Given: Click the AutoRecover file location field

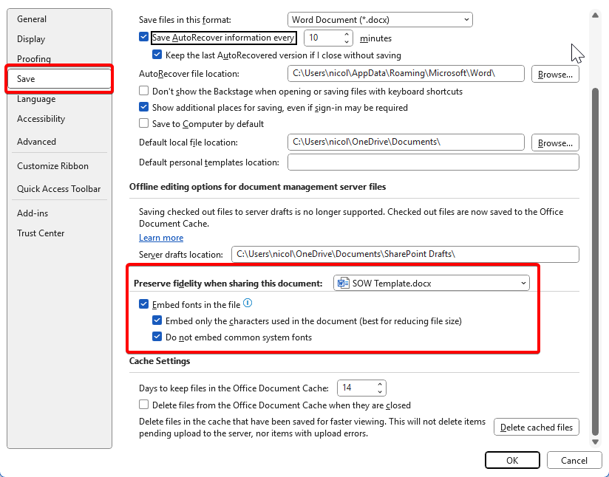Looking at the screenshot, I should tap(406, 73).
